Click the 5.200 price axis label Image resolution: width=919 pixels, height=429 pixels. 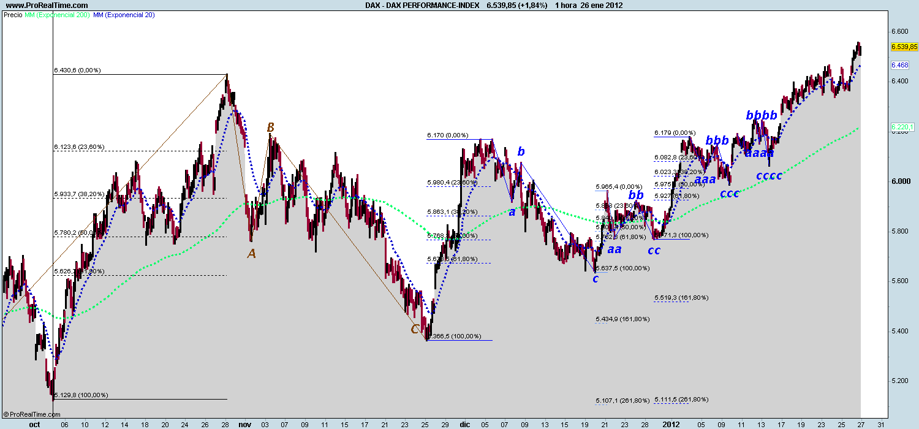point(899,381)
